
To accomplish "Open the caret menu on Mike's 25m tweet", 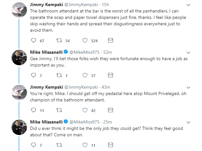I will (188, 122).
